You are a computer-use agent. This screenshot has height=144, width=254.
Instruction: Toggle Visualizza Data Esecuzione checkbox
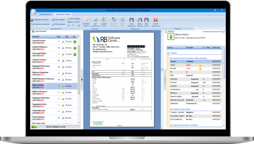224,31
